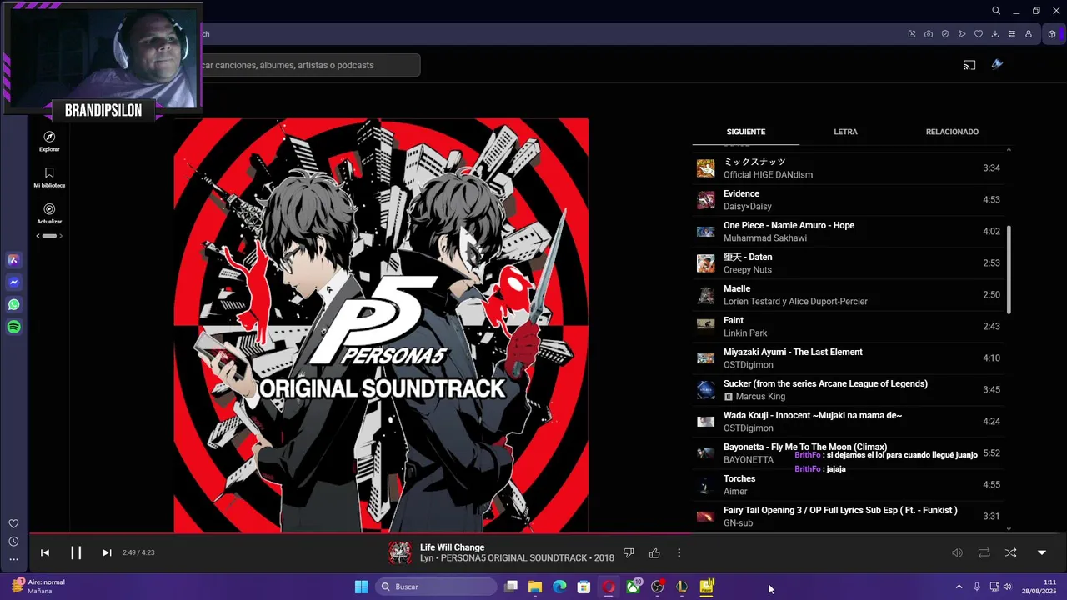1067x600 pixels.
Task: Switch to the RELACIONADO tab
Action: point(952,132)
